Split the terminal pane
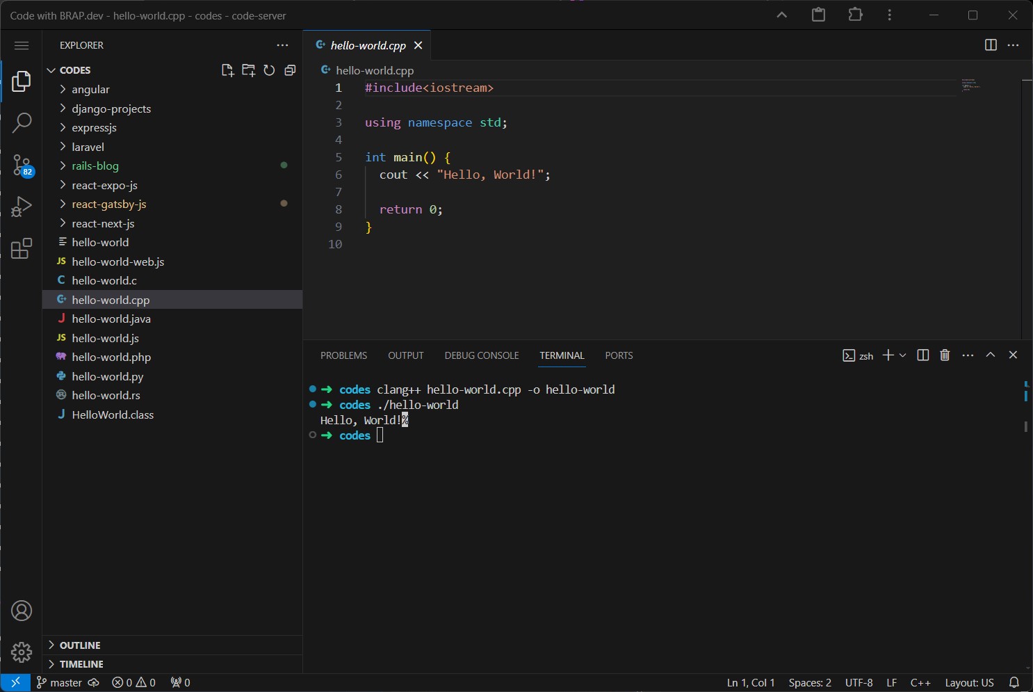Image resolution: width=1033 pixels, height=692 pixels. (922, 355)
